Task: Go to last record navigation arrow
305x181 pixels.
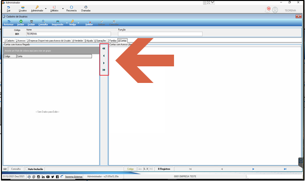Action: click(x=285, y=169)
